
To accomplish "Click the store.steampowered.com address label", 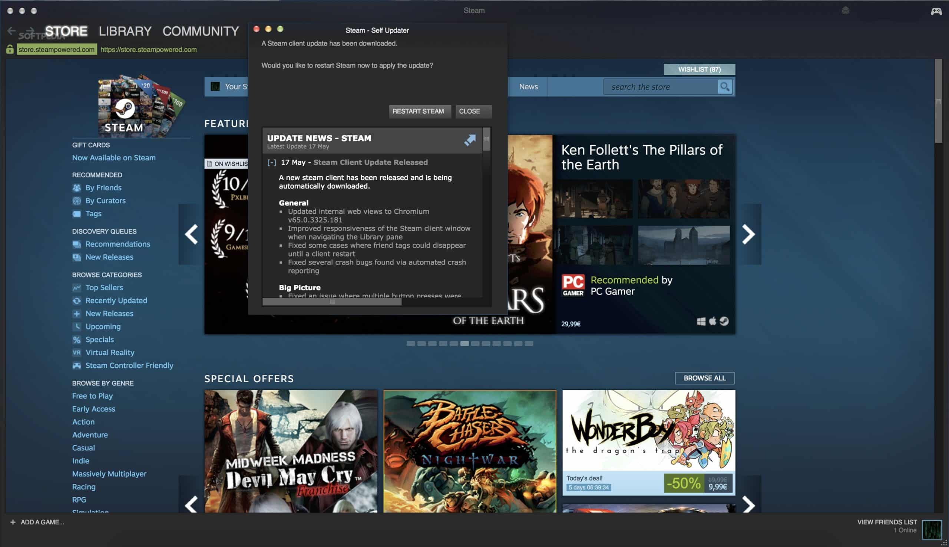I will (56, 50).
